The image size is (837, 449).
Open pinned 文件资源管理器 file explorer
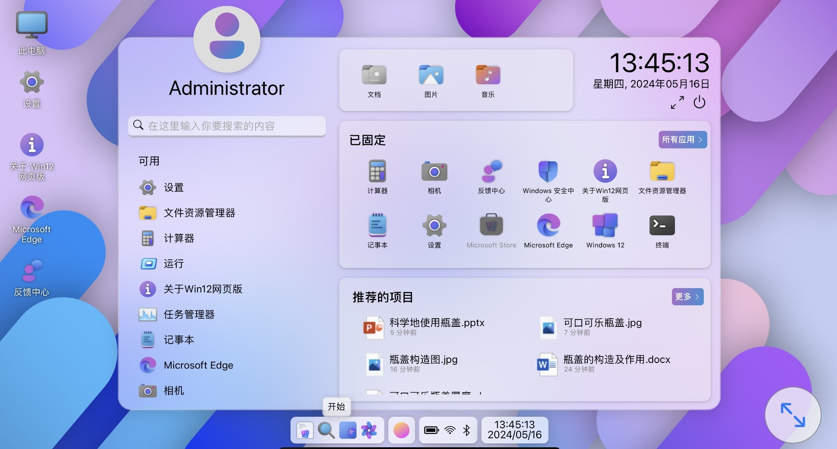click(662, 177)
